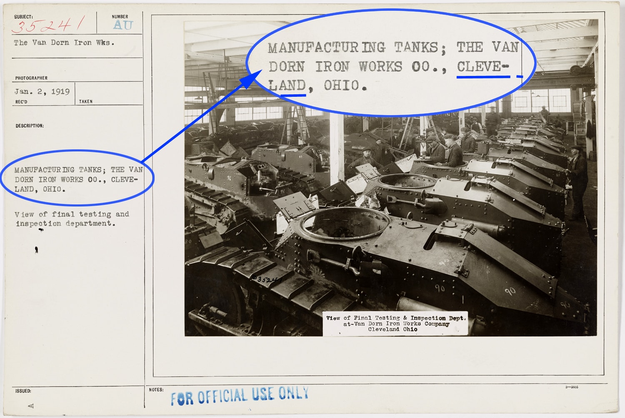The width and height of the screenshot is (625, 418).
Task: Click the chalk number '90' on the front tank
Action: click(x=510, y=291)
